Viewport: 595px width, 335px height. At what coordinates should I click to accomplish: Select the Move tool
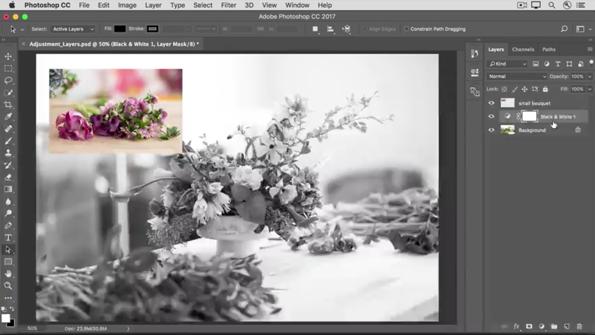coord(8,56)
